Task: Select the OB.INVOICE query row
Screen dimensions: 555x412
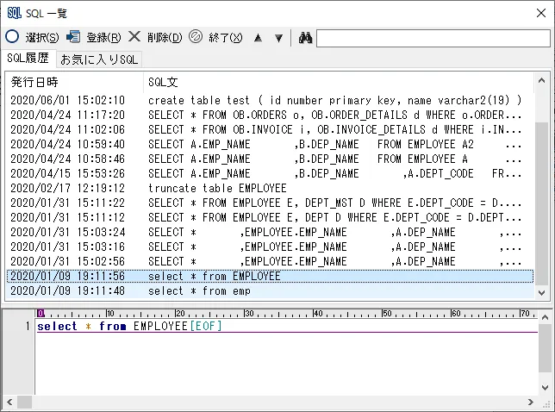Action: tap(270, 129)
